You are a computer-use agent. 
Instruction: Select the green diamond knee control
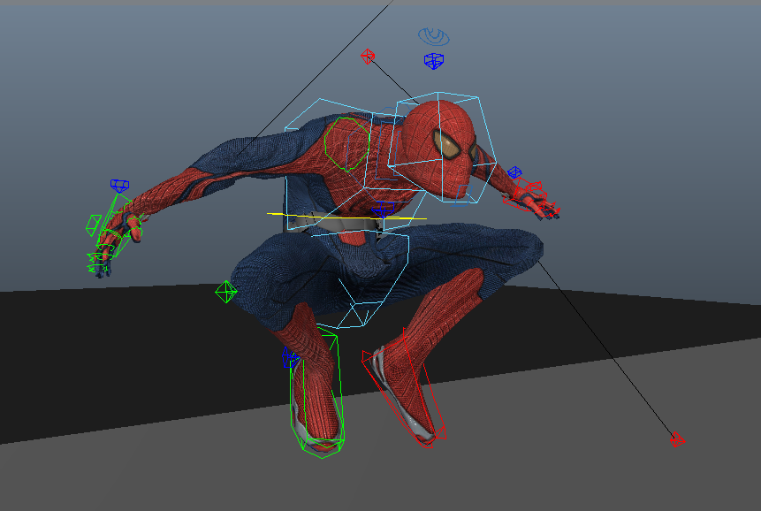[226, 292]
